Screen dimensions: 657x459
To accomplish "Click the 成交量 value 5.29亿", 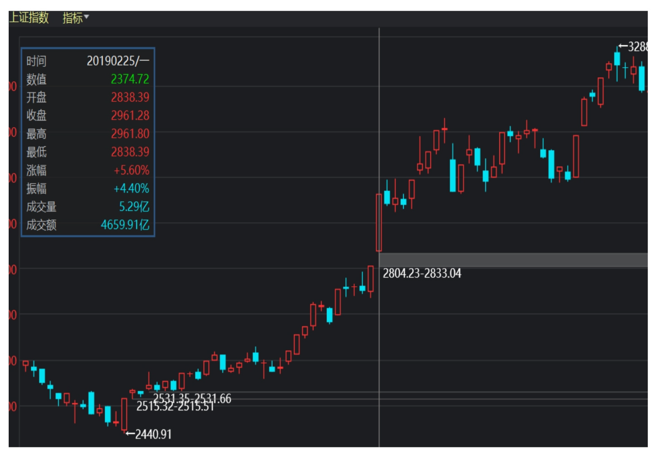I will pos(134,207).
